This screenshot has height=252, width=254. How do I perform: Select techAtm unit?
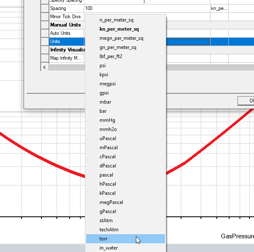pos(126,230)
